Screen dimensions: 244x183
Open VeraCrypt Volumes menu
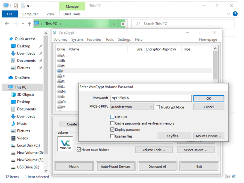point(60,39)
